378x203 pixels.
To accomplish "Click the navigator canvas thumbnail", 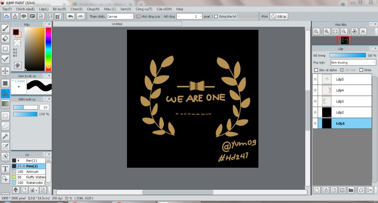I will point(344,40).
